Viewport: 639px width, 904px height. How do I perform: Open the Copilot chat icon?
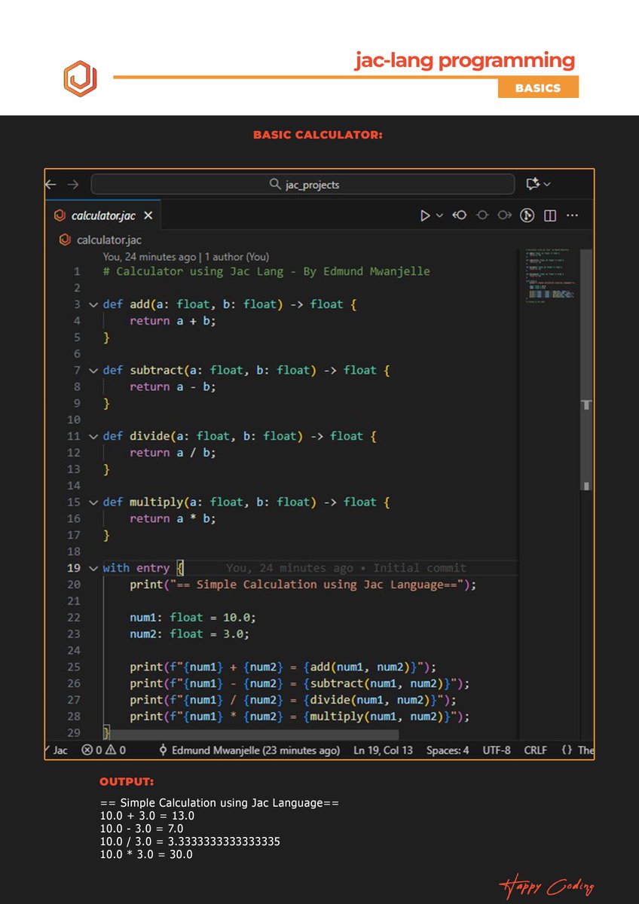533,184
